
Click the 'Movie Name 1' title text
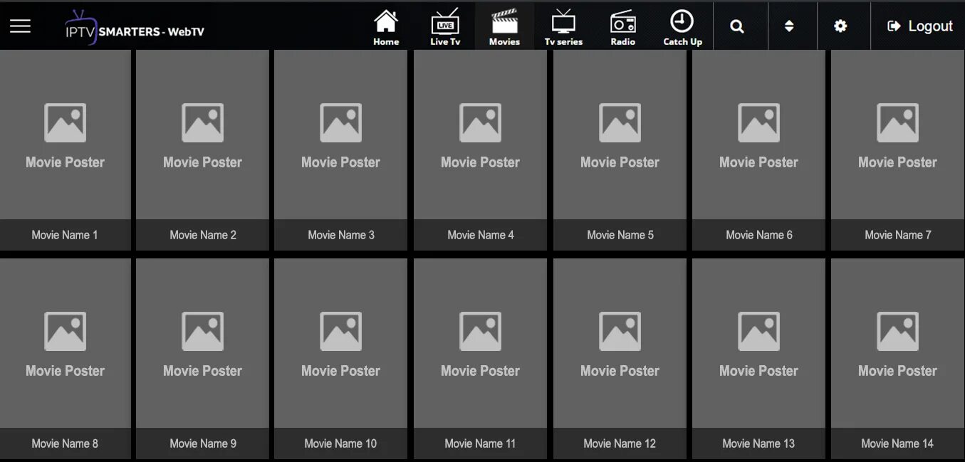coord(65,235)
